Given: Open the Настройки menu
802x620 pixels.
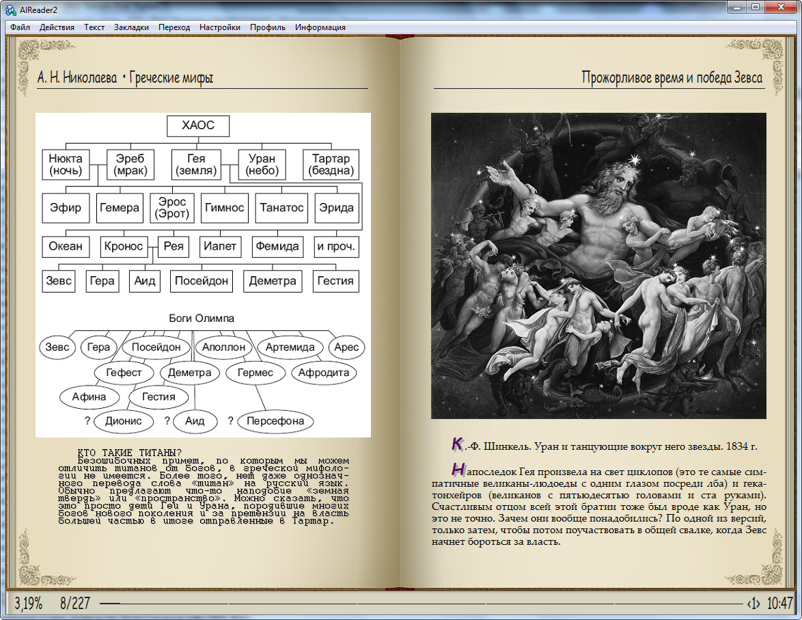Looking at the screenshot, I should click(220, 27).
